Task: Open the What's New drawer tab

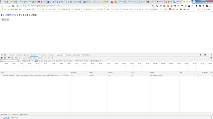Action: (x=14, y=117)
